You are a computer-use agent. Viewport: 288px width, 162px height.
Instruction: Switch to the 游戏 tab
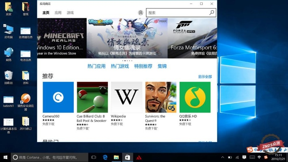pyautogui.click(x=70, y=13)
